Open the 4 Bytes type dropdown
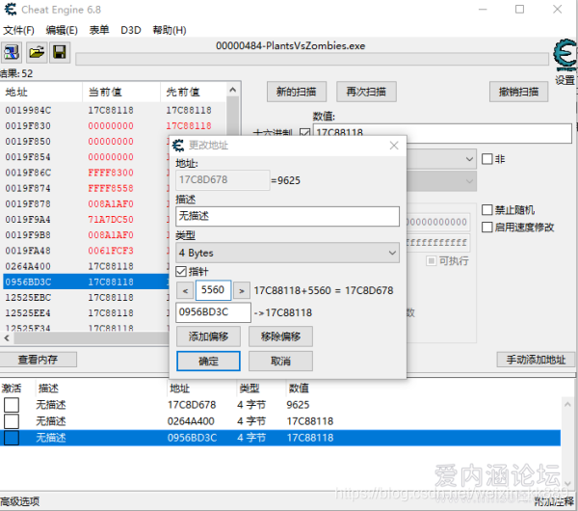The width and height of the screenshot is (578, 511). [287, 253]
